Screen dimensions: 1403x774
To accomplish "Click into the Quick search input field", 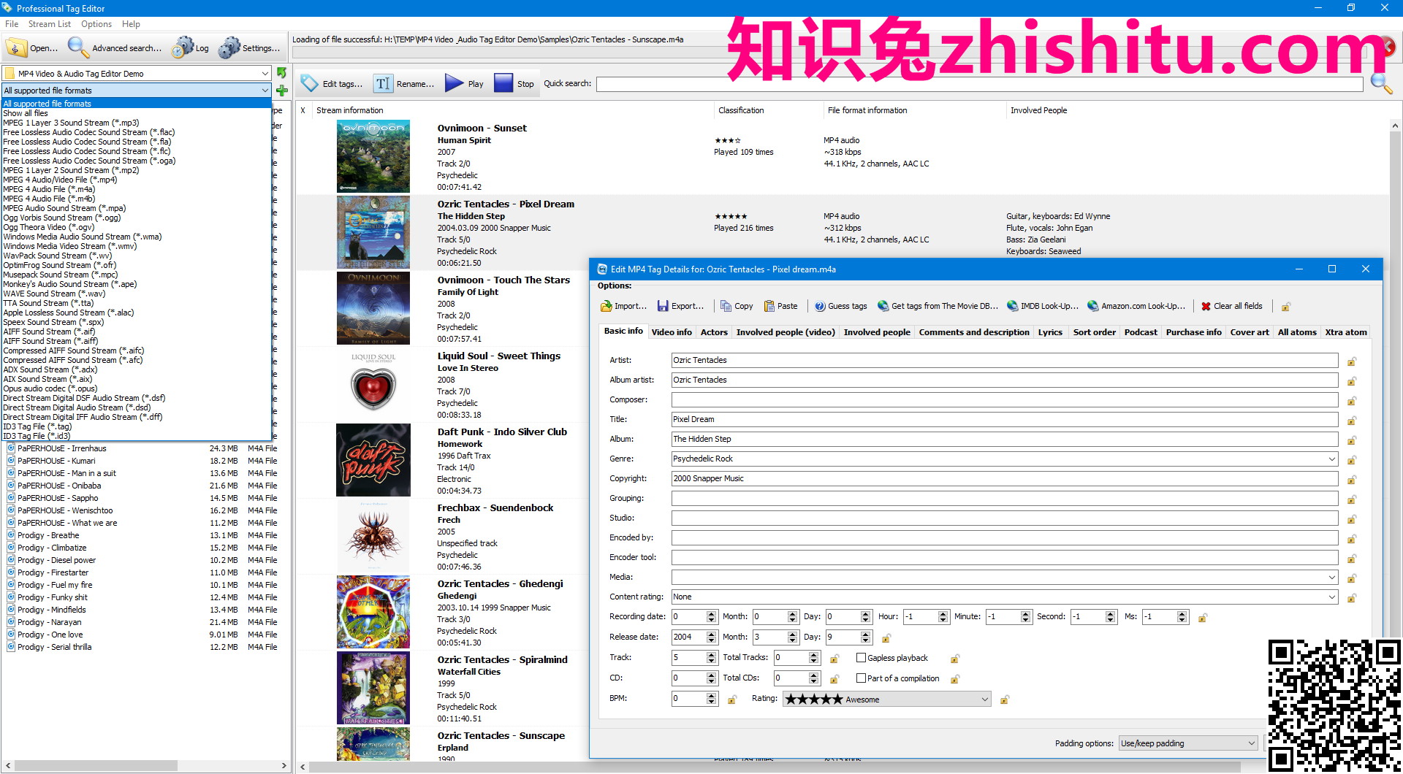I will (x=979, y=84).
